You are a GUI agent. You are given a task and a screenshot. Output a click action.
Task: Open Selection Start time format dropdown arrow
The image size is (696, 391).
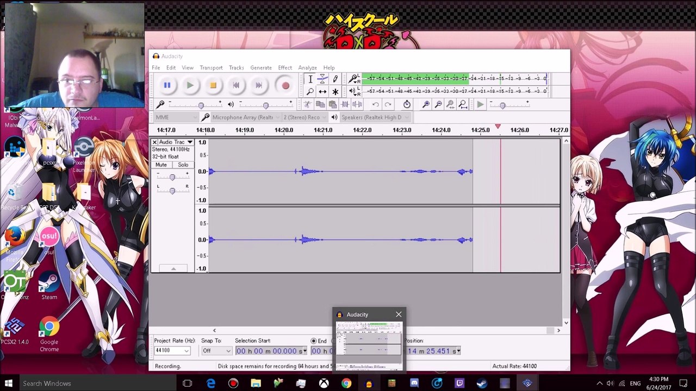[x=304, y=351]
